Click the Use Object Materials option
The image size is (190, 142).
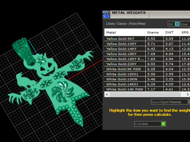(171, 102)
